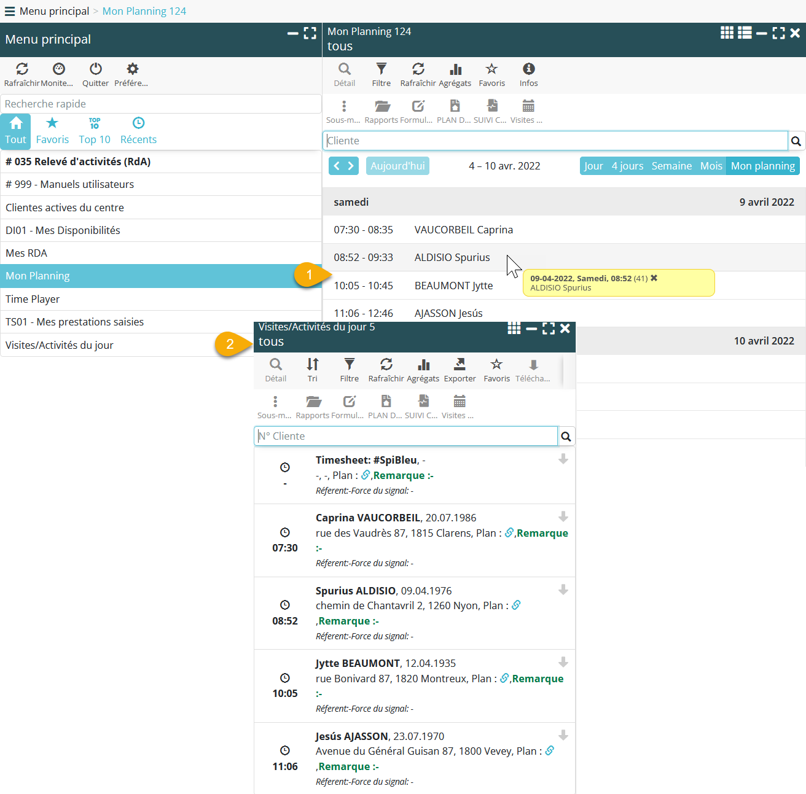Click Agrégats chart icon in Mon Planning

[x=455, y=69]
